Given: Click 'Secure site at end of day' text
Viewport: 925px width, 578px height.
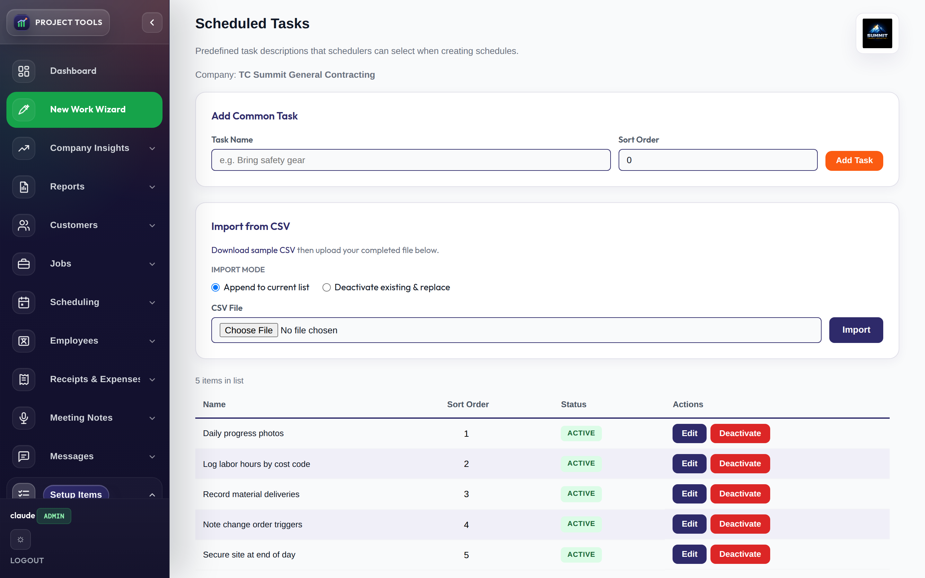Looking at the screenshot, I should point(249,555).
